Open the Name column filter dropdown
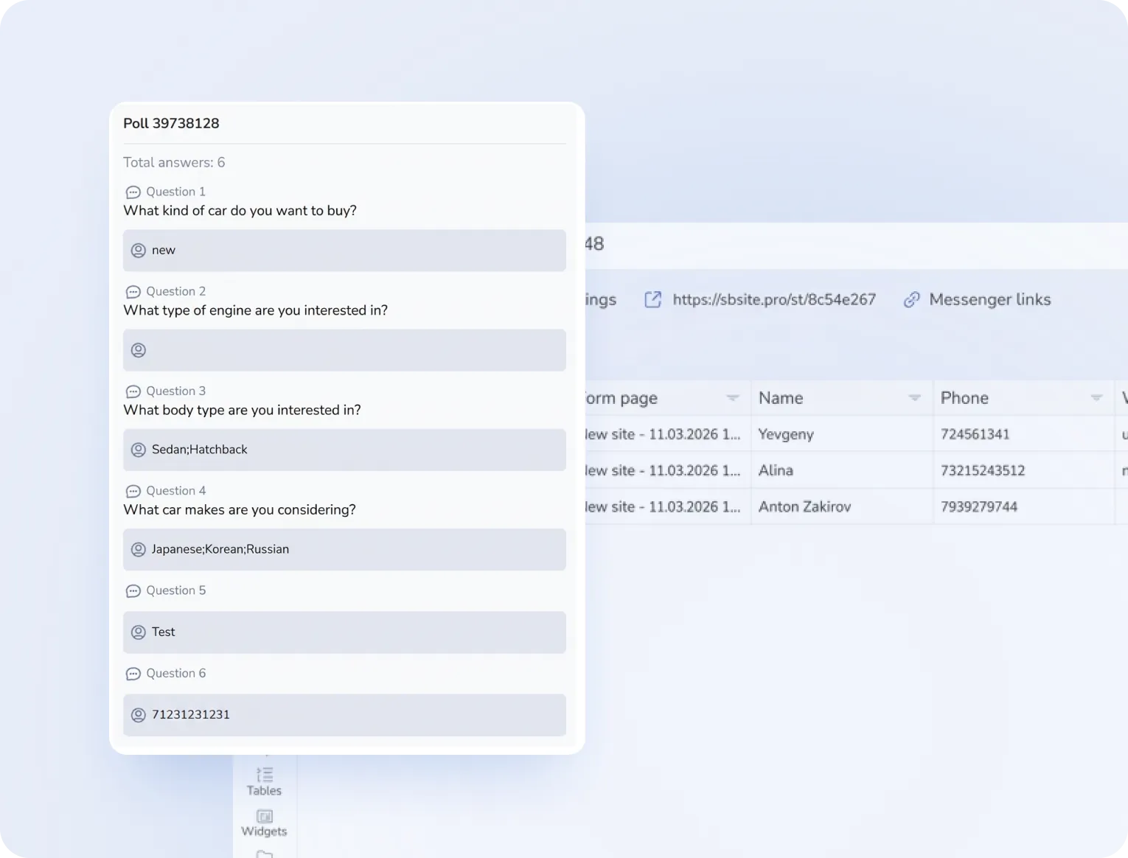This screenshot has width=1128, height=858. click(x=914, y=398)
